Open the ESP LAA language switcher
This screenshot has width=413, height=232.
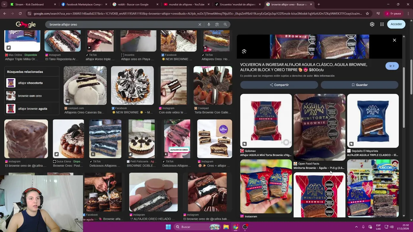click(x=378, y=227)
